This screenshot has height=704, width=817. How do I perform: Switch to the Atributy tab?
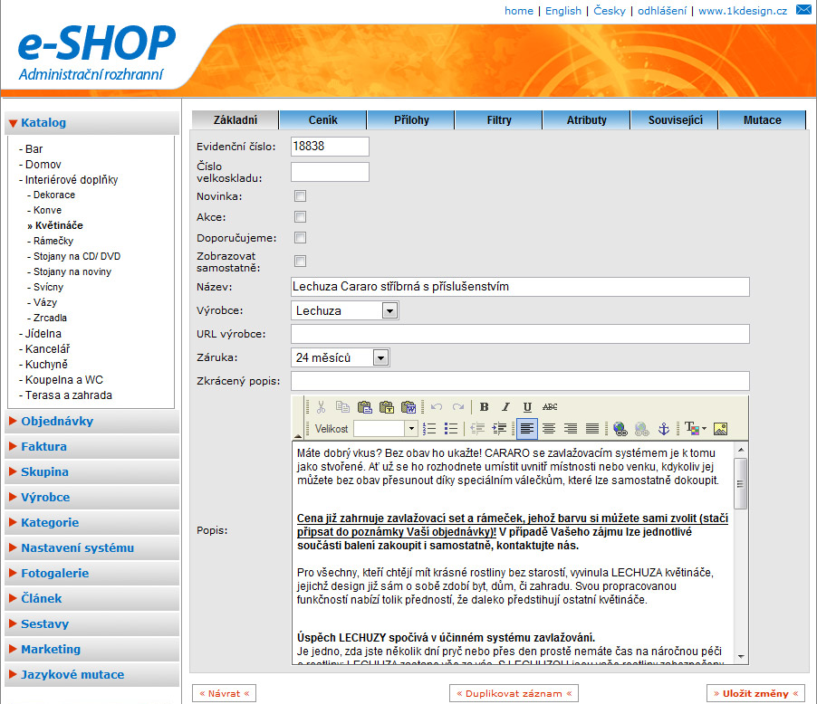point(587,119)
